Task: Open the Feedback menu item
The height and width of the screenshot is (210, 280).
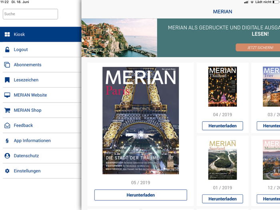Action: [41, 125]
